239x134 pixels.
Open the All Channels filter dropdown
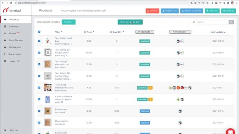[x=180, y=32]
